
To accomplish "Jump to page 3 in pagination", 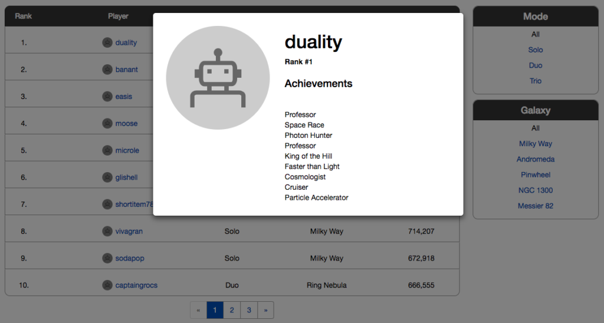I will click(249, 310).
